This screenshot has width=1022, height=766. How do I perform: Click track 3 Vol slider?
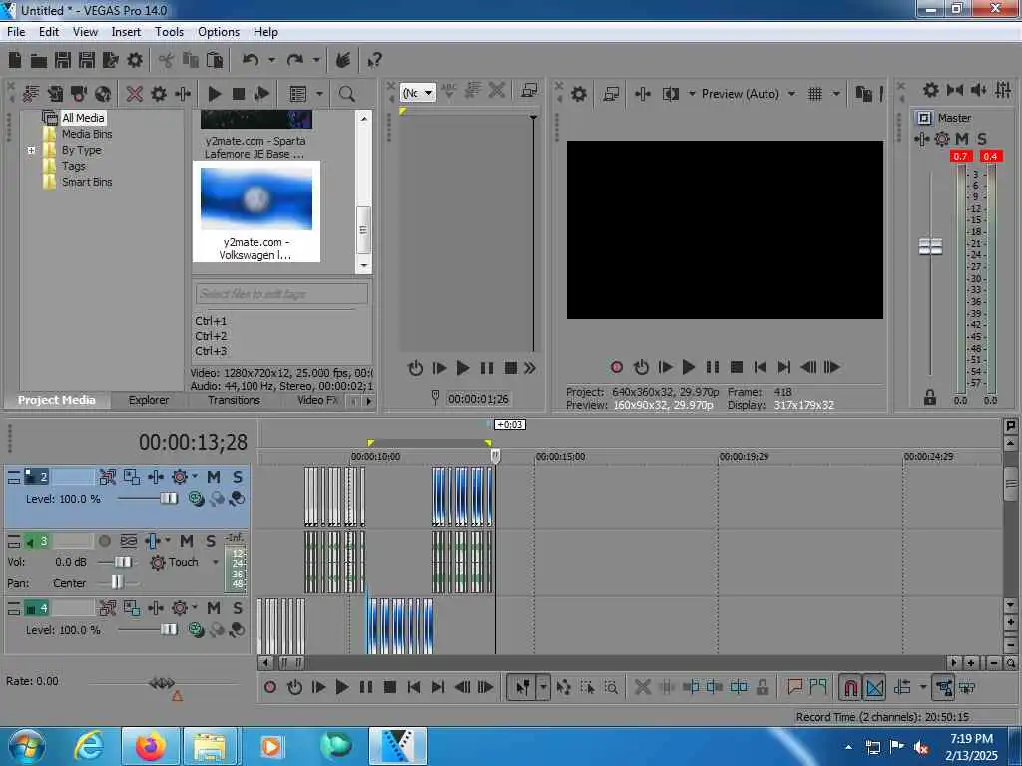tap(123, 562)
